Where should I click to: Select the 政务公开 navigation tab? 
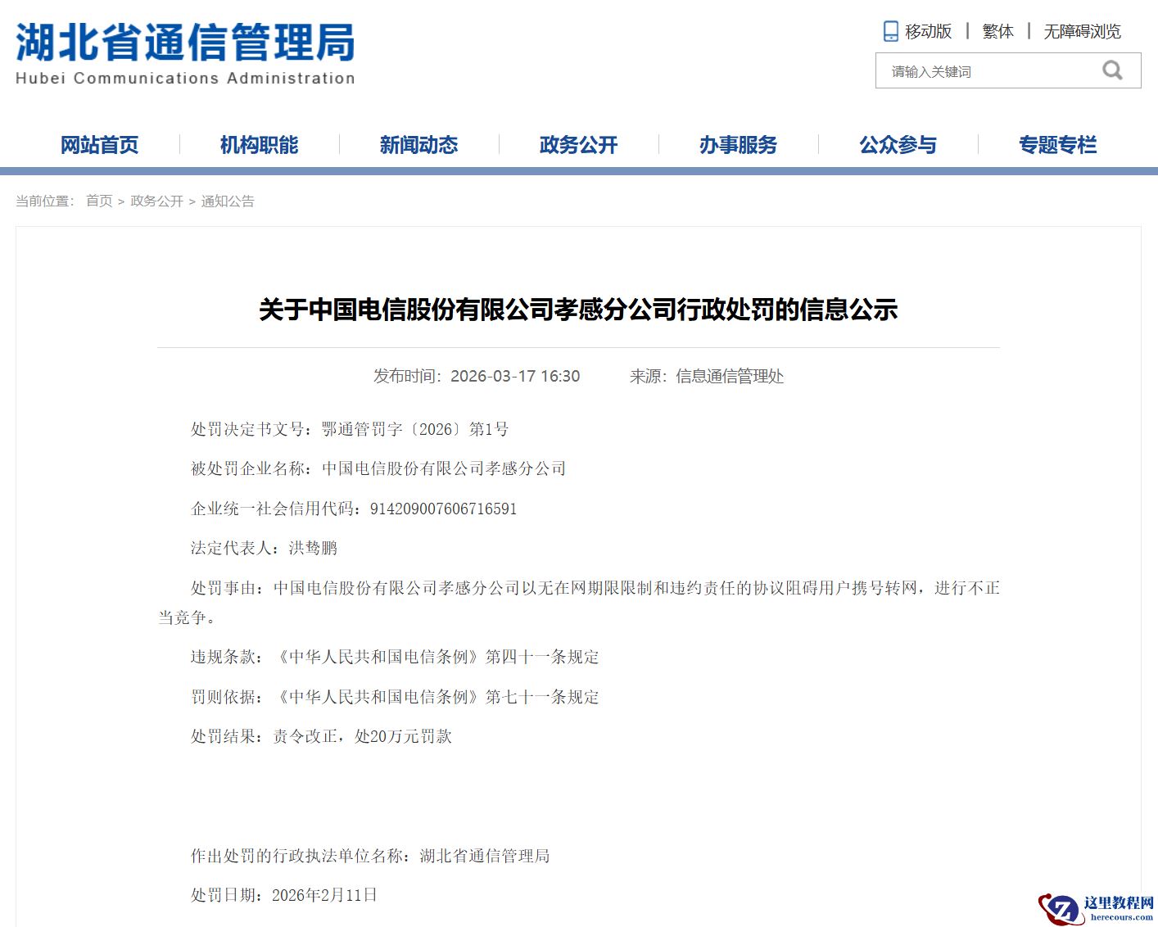pos(578,144)
